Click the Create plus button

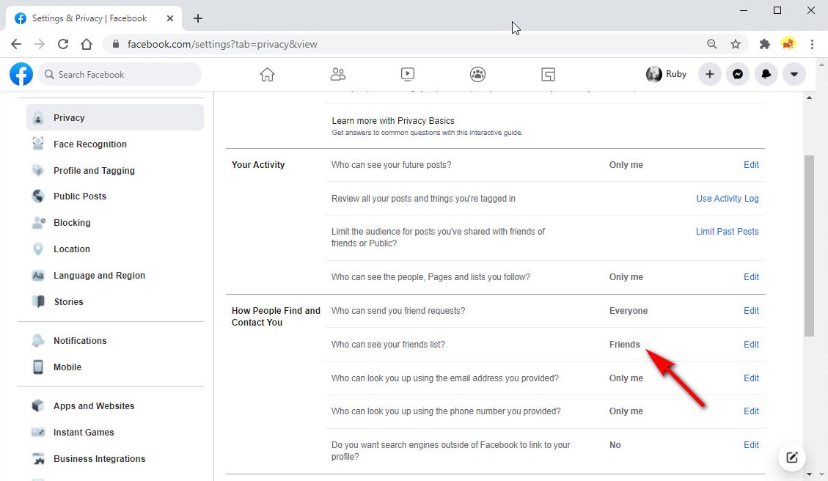coord(709,74)
